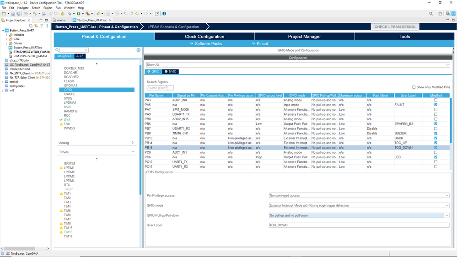Click the User Label field containing TOG_DOWN
The height and width of the screenshot is (257, 457).
click(x=359, y=225)
